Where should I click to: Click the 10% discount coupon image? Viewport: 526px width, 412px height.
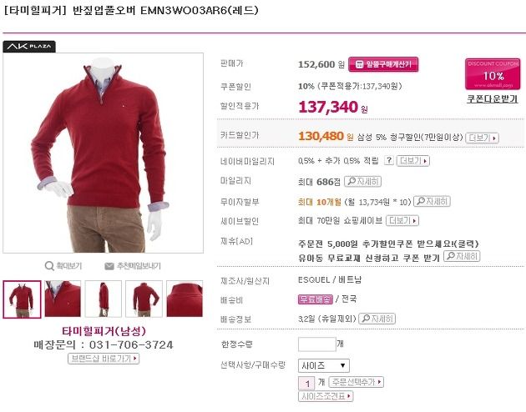click(x=493, y=74)
